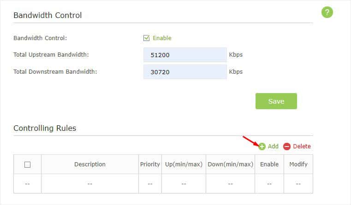Click the Controlling Rules section heading

(x=45, y=128)
